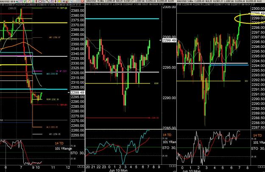265x172 pixels.
Task: Click the 2305.00 label at top of middle axis
Action: [169, 7]
